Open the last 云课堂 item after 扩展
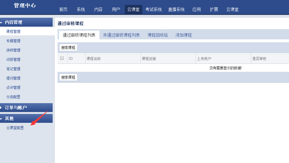Image resolution: width=289 pixels, height=163 pixels. click(232, 9)
